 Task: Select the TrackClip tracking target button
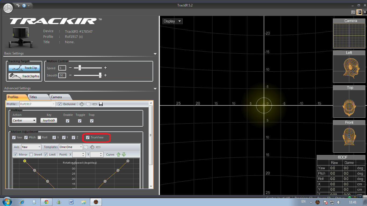click(24, 68)
